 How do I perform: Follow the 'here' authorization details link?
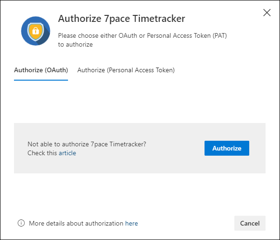[x=131, y=223]
